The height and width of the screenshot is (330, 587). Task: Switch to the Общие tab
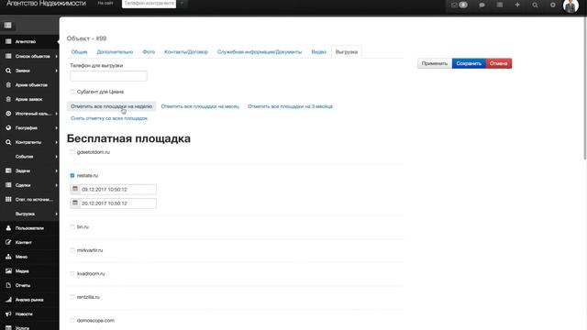pos(79,52)
